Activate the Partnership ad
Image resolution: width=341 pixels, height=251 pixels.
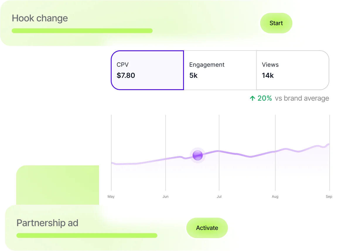point(207,228)
